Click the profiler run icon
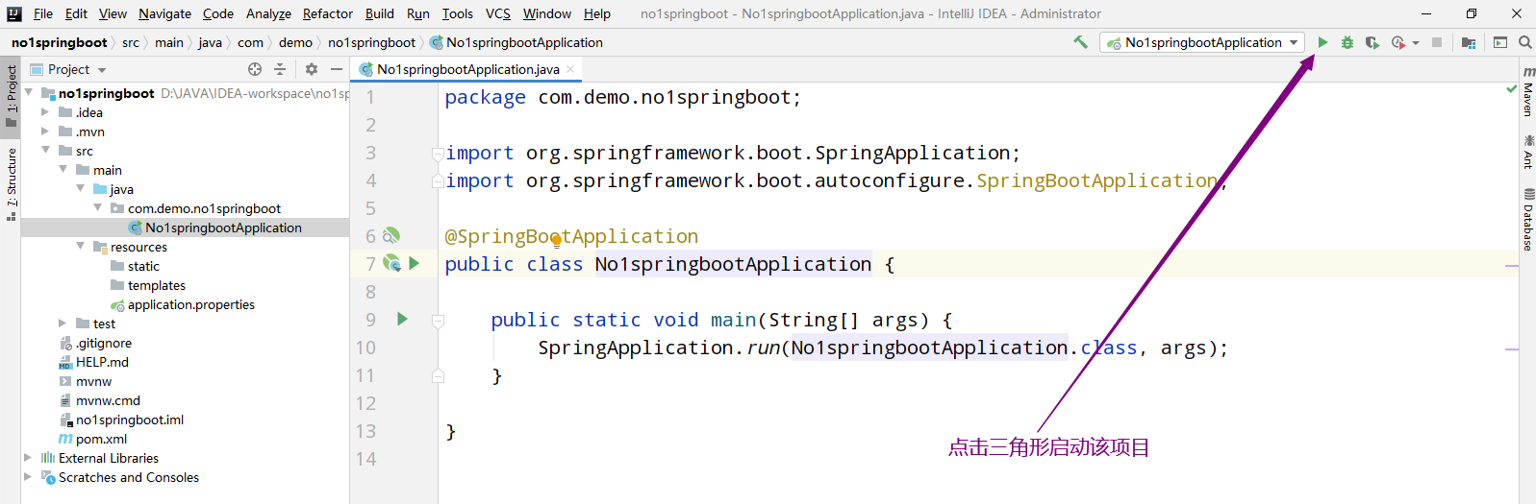 coord(1398,42)
